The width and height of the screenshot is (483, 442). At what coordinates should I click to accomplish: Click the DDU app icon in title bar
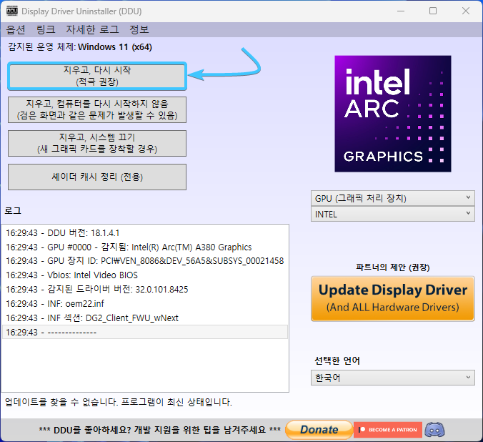point(12,11)
